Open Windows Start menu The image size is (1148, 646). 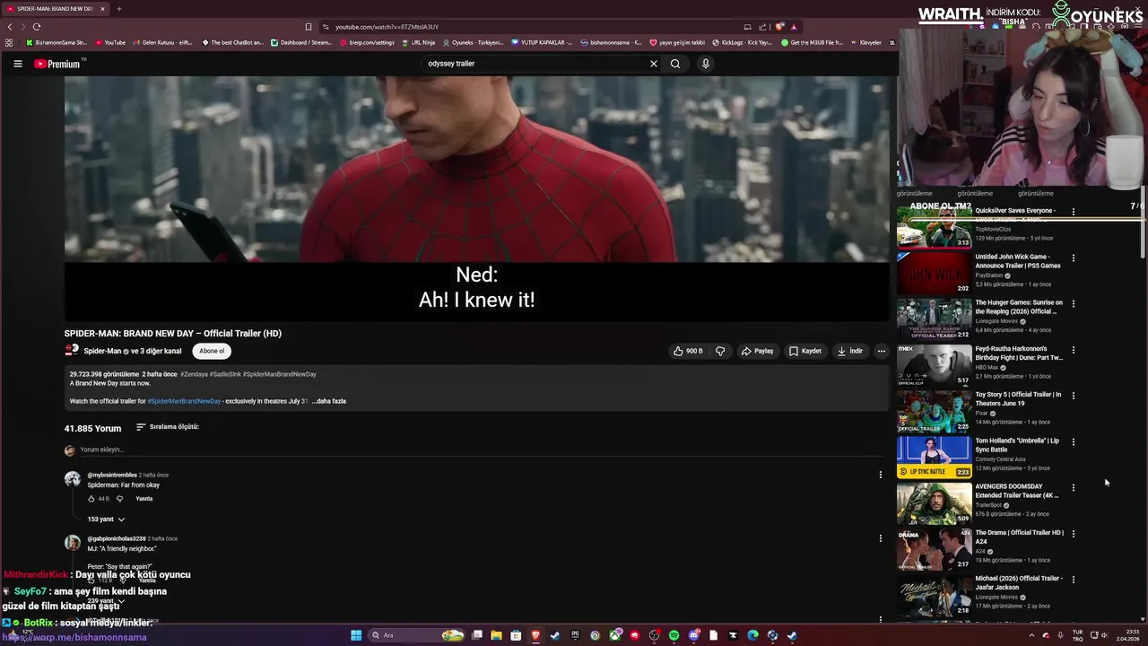point(356,635)
